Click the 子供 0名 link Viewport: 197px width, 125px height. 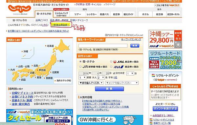point(115,77)
